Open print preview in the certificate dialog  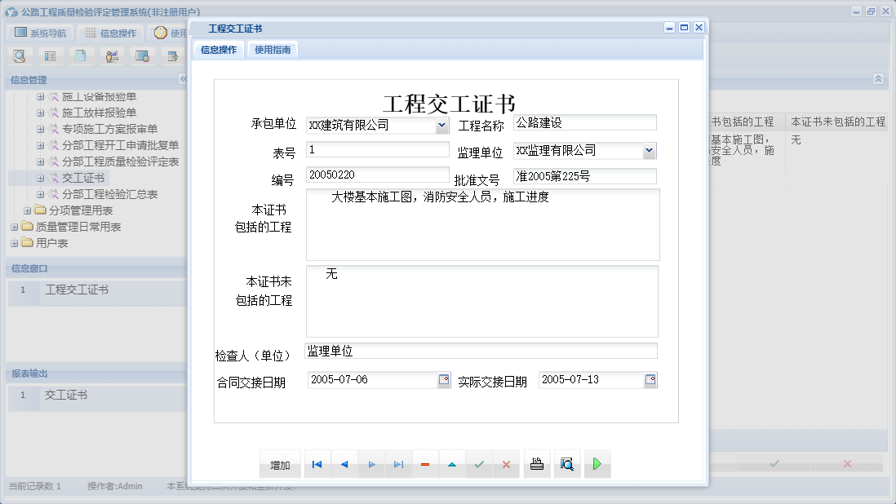point(567,463)
